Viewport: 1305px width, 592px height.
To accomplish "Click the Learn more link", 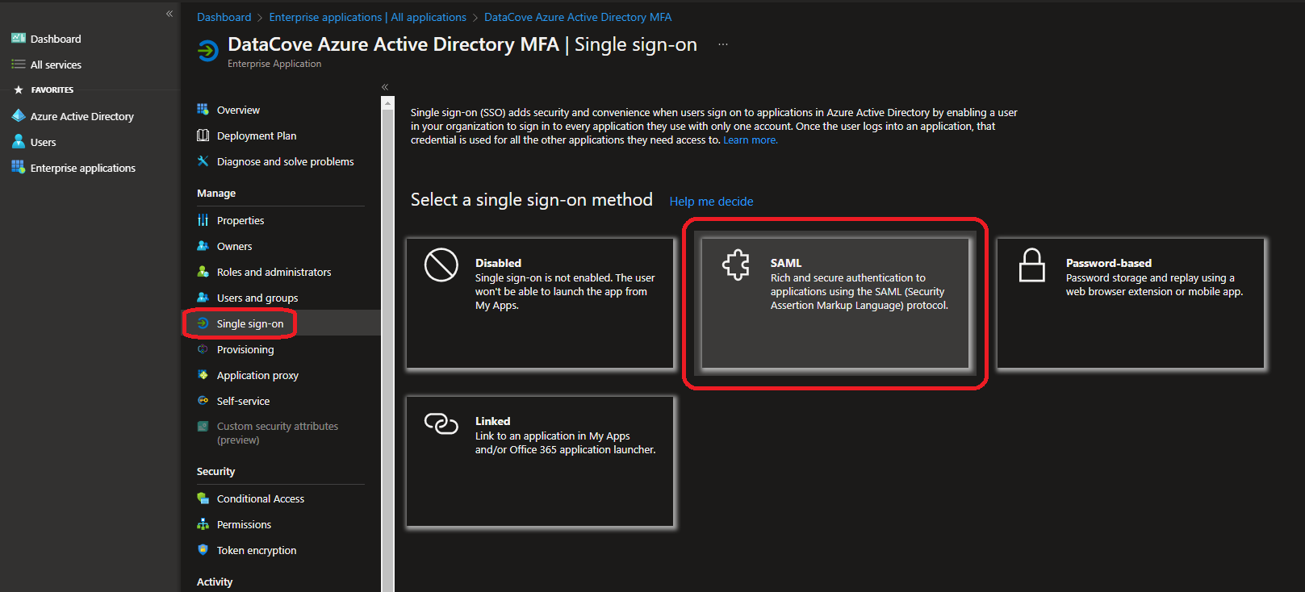I will pyautogui.click(x=750, y=140).
